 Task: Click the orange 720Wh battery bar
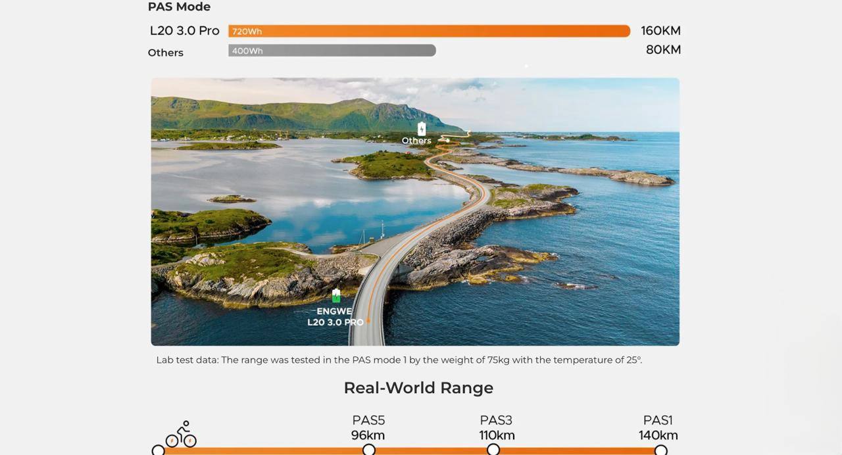point(429,31)
